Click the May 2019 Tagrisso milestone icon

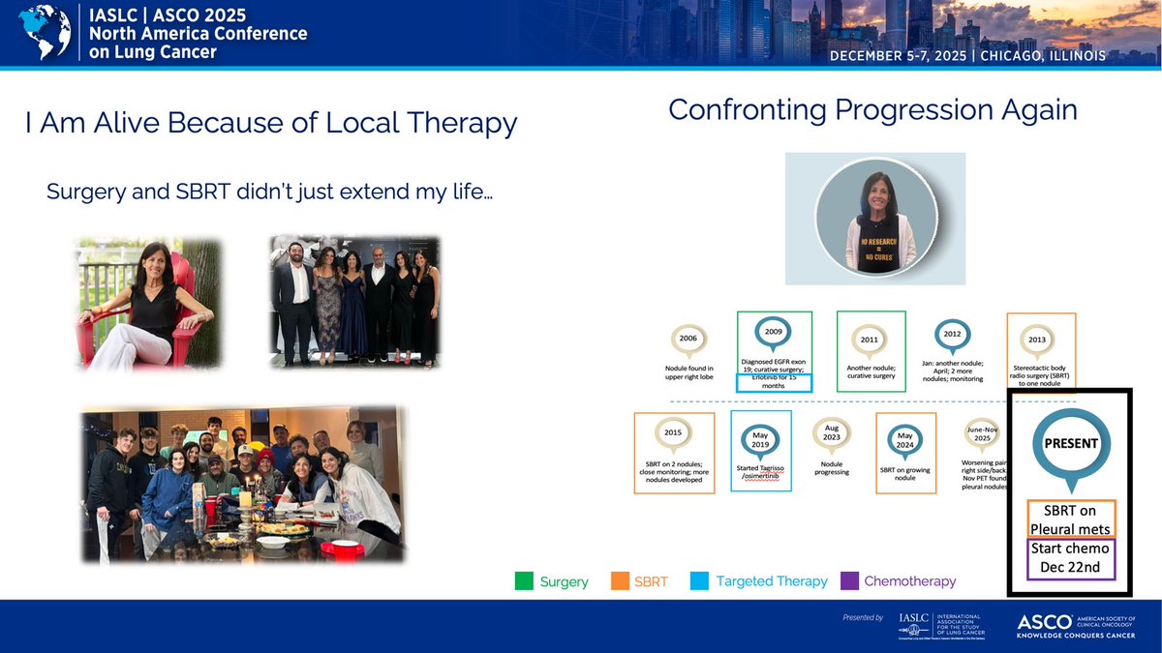tap(760, 437)
